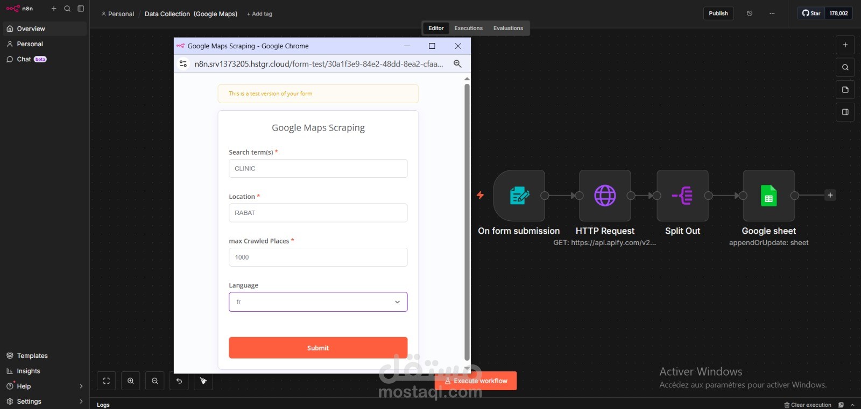The height and width of the screenshot is (409, 861).
Task: Click GET url label under HTTP Request
Action: point(605,243)
